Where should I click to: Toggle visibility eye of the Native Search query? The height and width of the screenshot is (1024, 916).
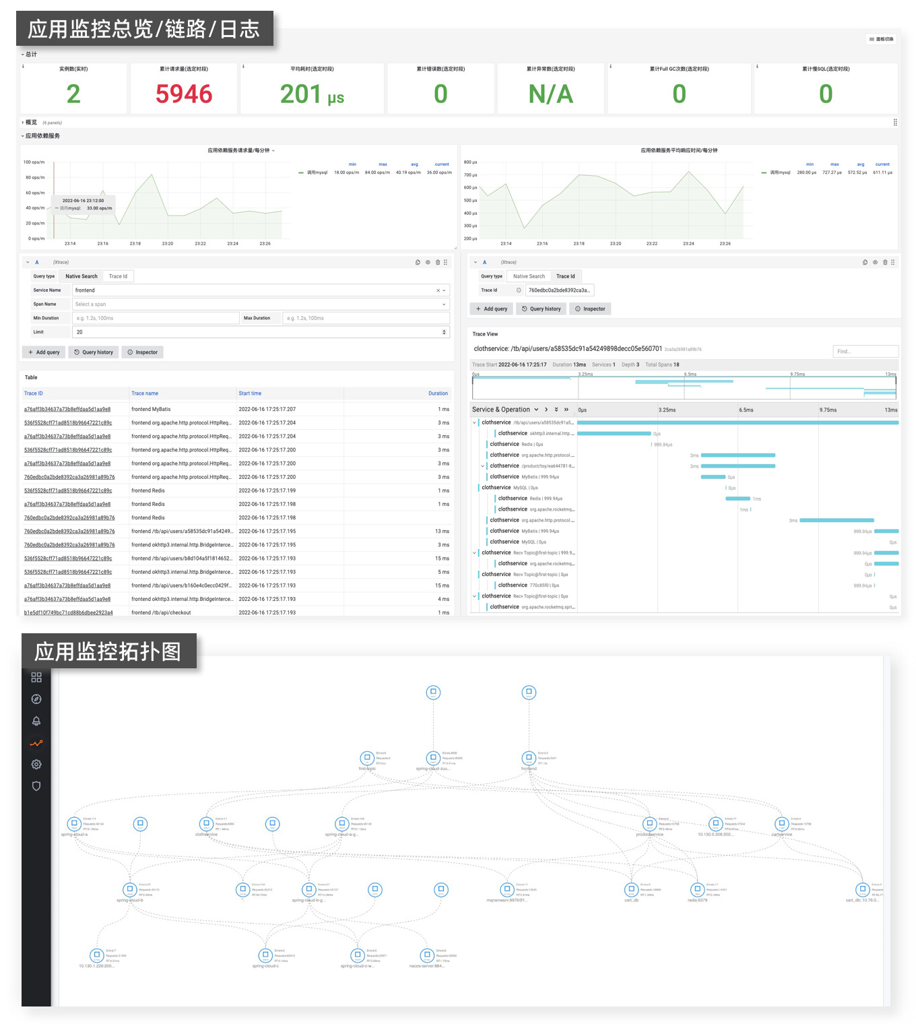point(428,262)
